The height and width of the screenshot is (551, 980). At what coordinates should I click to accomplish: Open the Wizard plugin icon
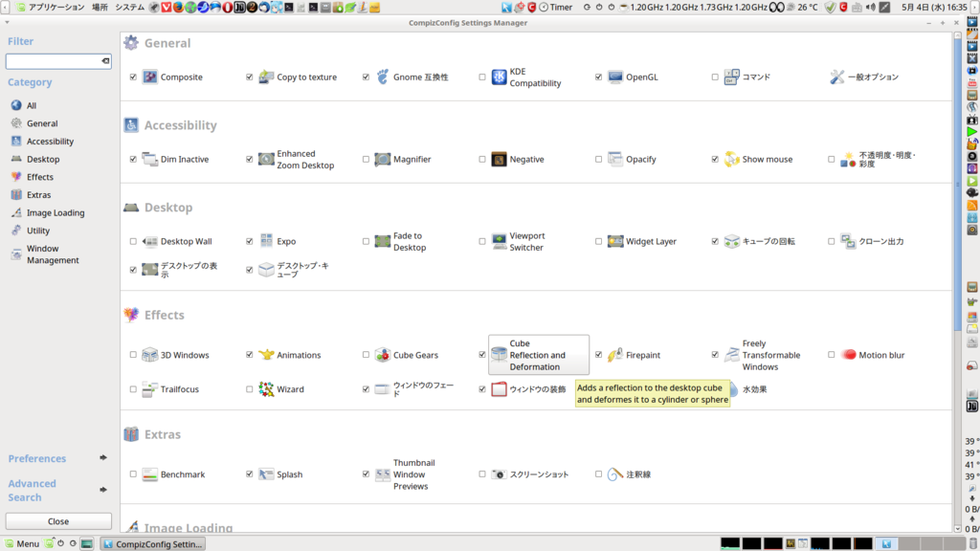[266, 389]
